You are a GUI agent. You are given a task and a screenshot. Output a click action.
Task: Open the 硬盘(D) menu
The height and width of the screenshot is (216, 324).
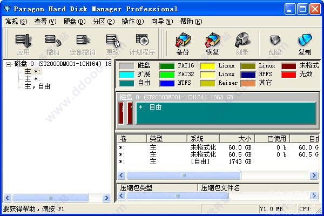tap(75, 22)
